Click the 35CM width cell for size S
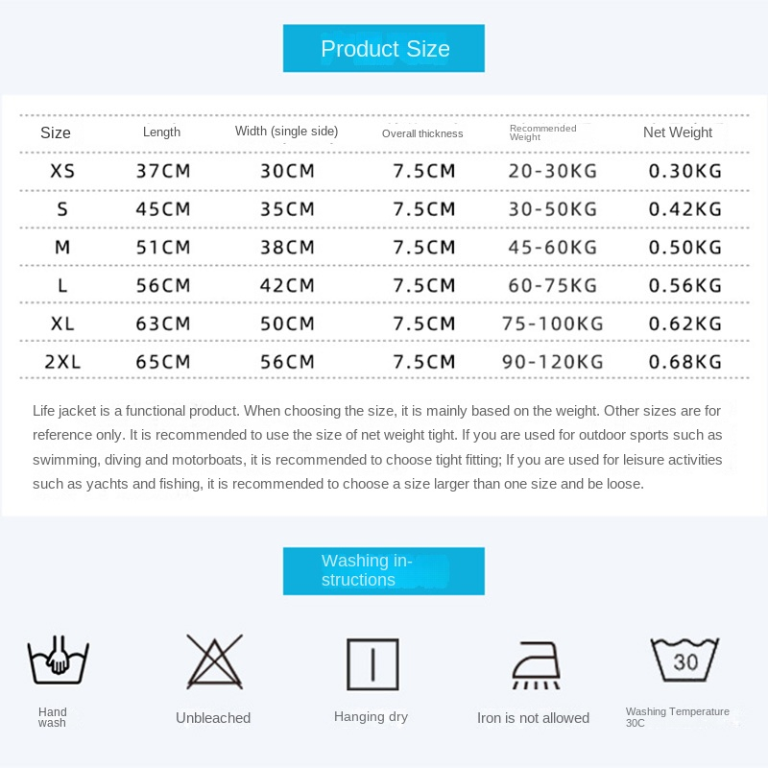 (x=287, y=209)
